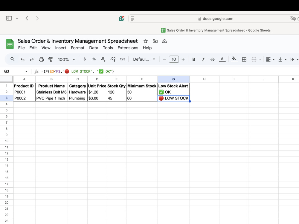Activate the paint format tool

(x=50, y=59)
